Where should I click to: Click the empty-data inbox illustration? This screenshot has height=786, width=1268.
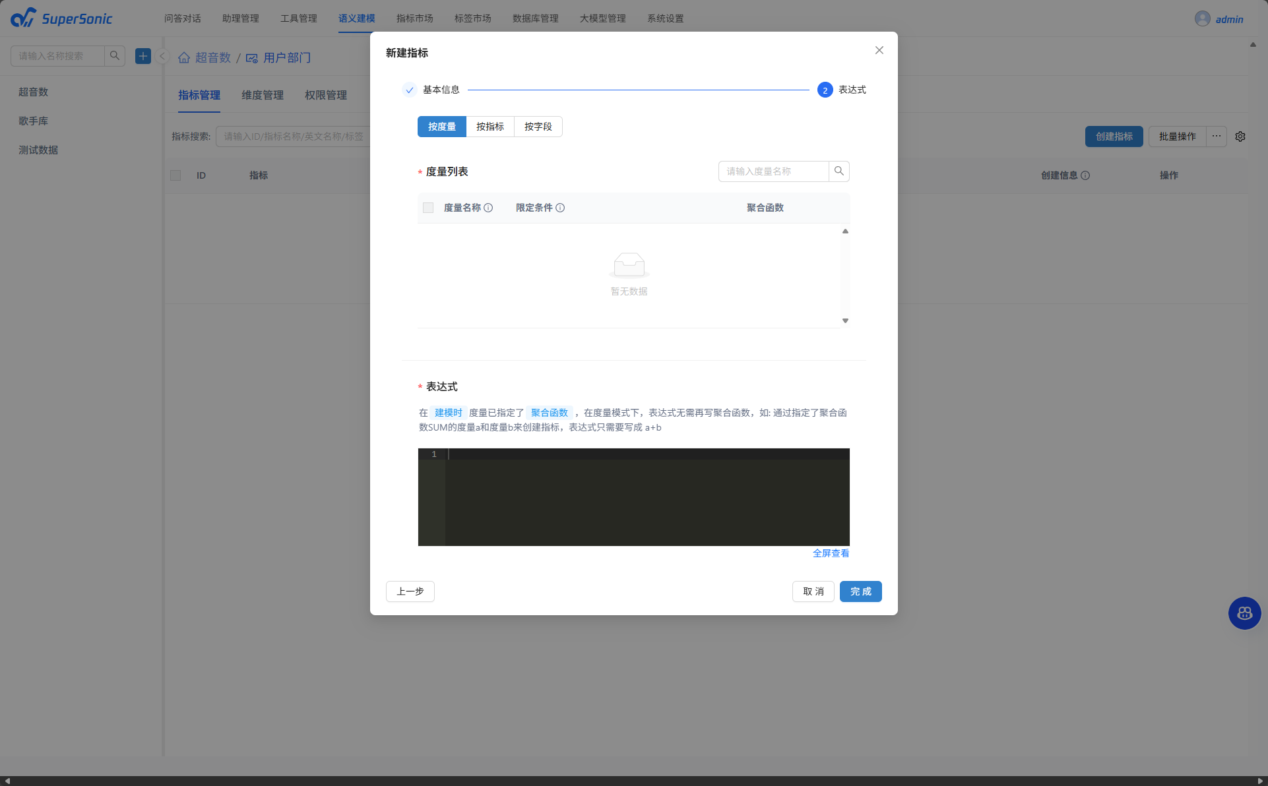click(x=629, y=265)
